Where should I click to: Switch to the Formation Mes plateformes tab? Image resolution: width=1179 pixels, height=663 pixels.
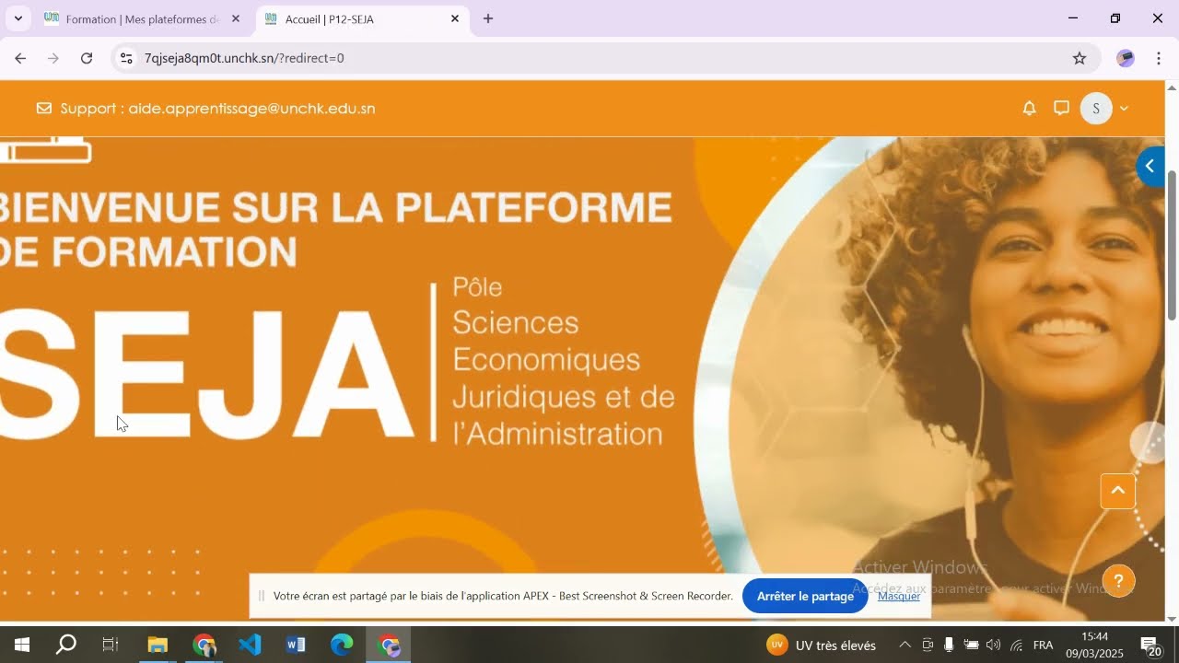point(142,19)
